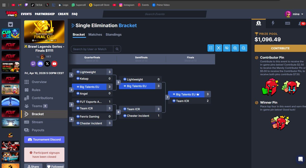Click the Final Cup event banner image
306x168 pixels.
44,32
